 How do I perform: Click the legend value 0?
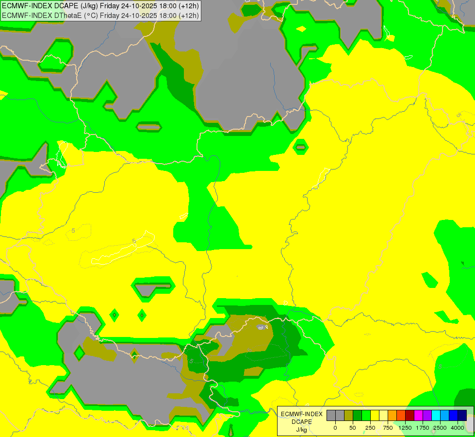[335, 428]
